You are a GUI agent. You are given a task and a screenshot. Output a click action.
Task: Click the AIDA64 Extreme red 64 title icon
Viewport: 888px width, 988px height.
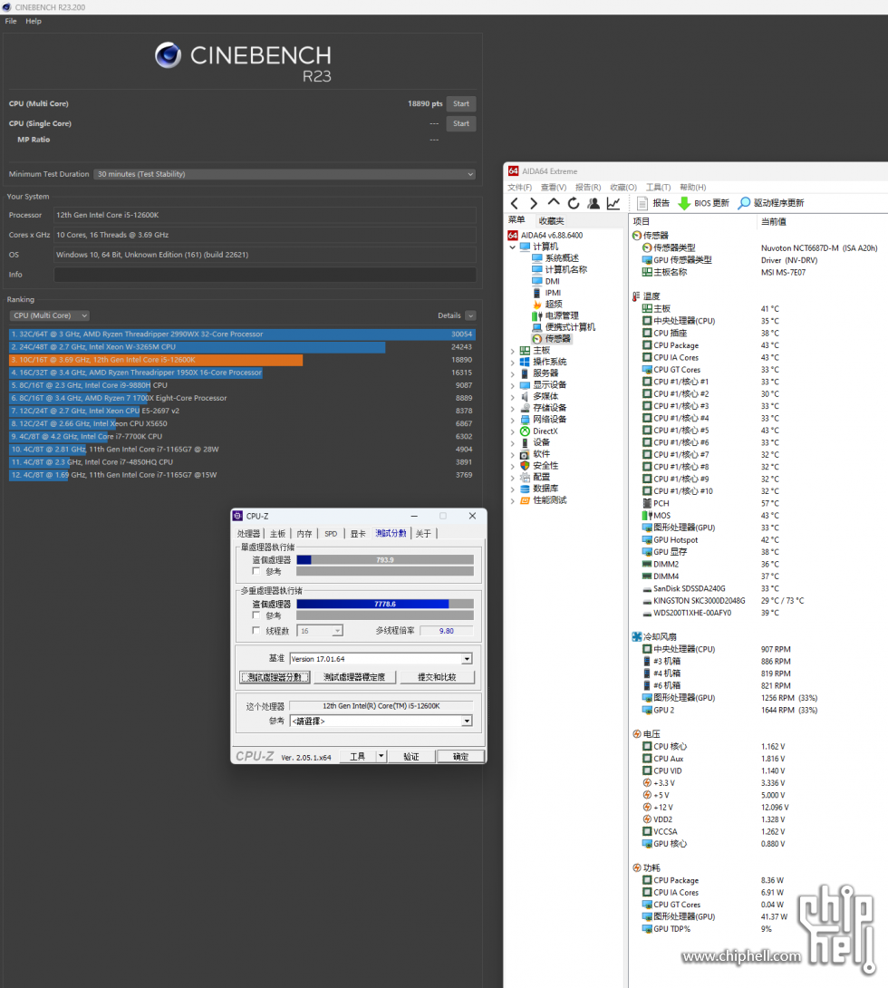pyautogui.click(x=513, y=171)
